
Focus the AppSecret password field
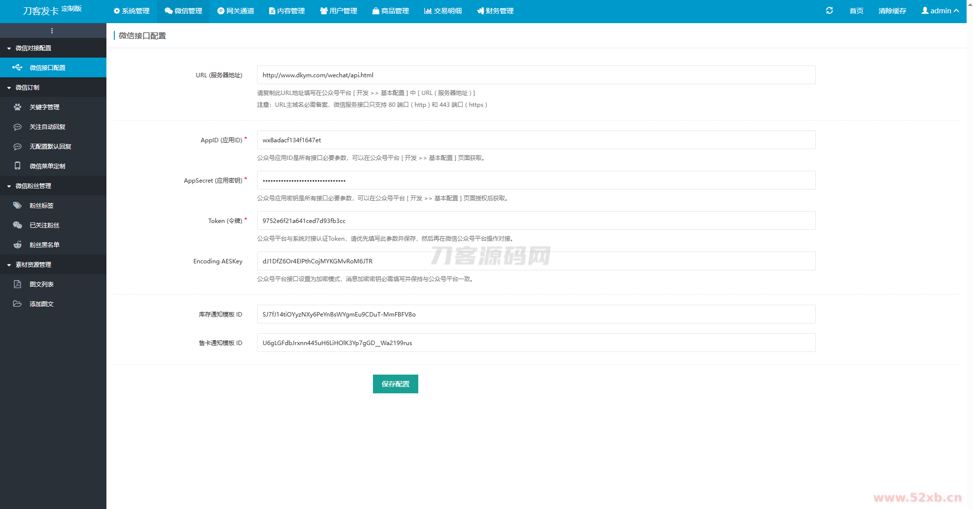[536, 180]
